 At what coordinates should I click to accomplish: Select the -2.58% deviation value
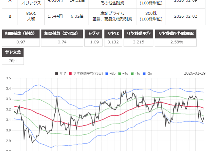pyautogui.click(x=176, y=42)
